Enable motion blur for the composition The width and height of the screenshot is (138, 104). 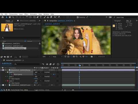click(54, 64)
